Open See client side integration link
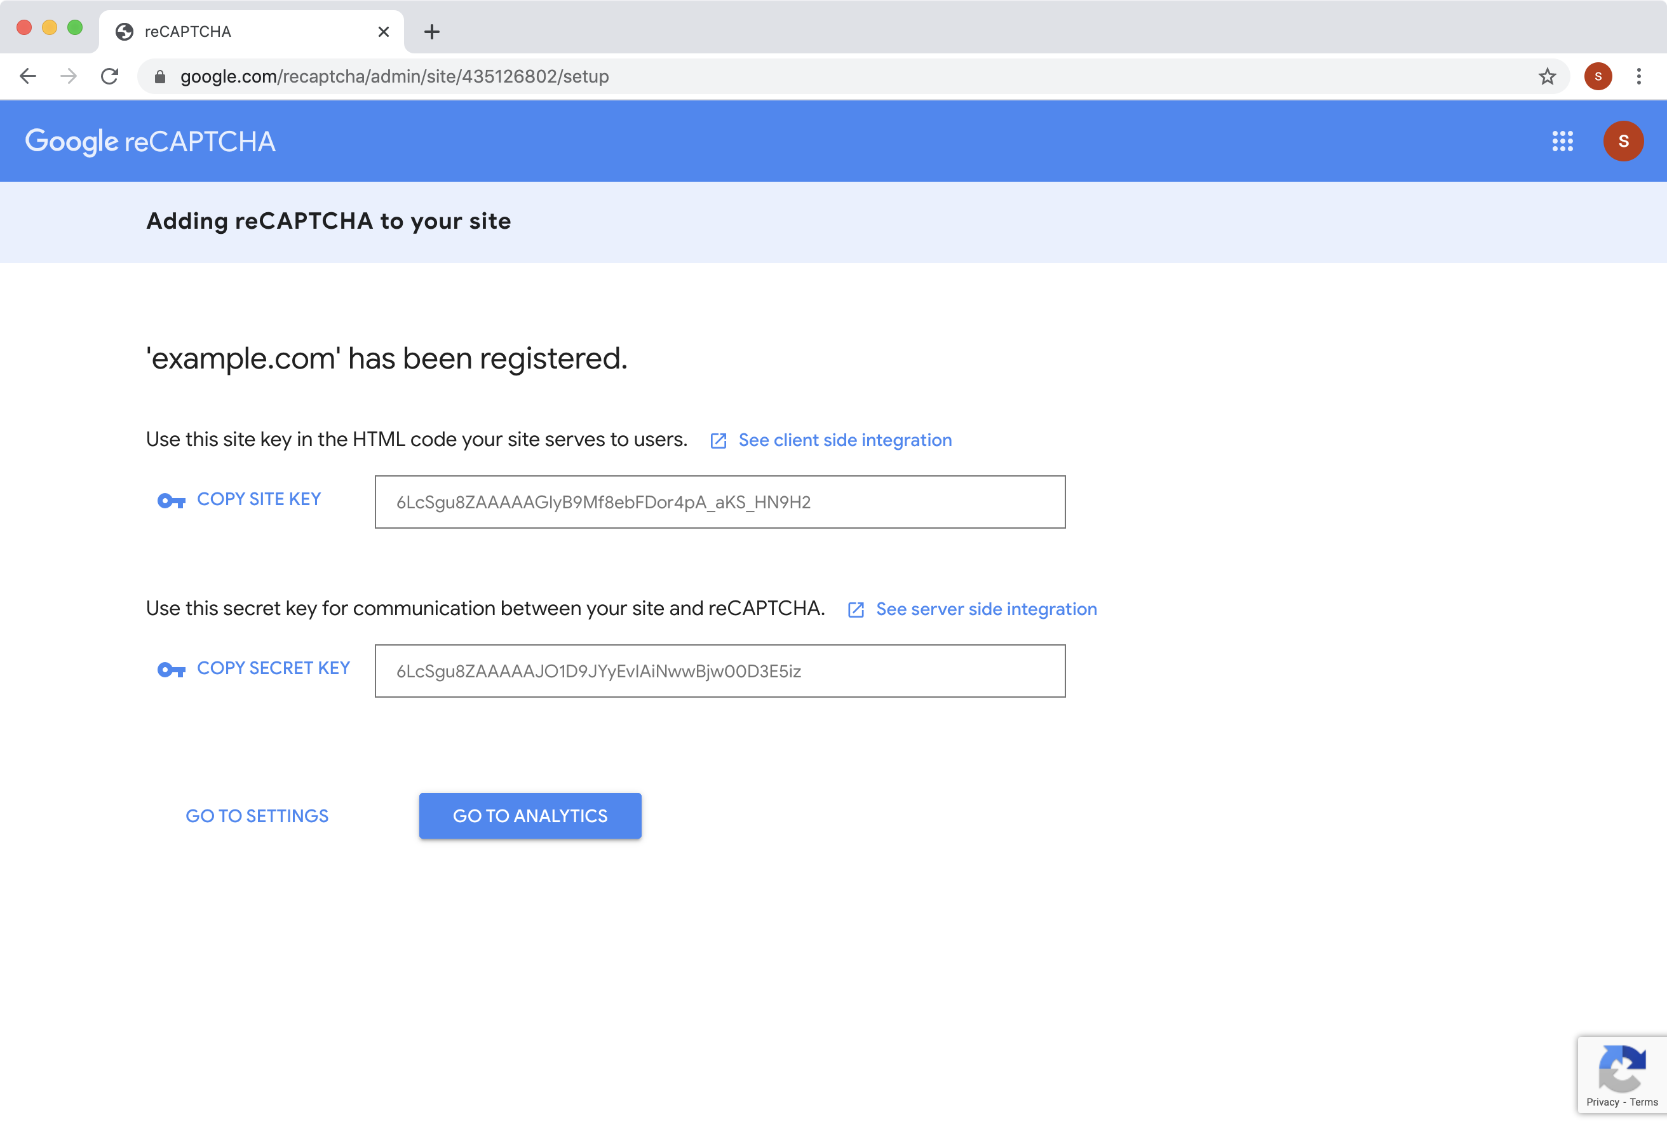The image size is (1667, 1131). click(845, 440)
